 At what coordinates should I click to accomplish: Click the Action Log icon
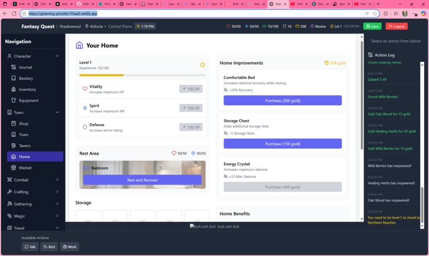pyautogui.click(x=370, y=55)
